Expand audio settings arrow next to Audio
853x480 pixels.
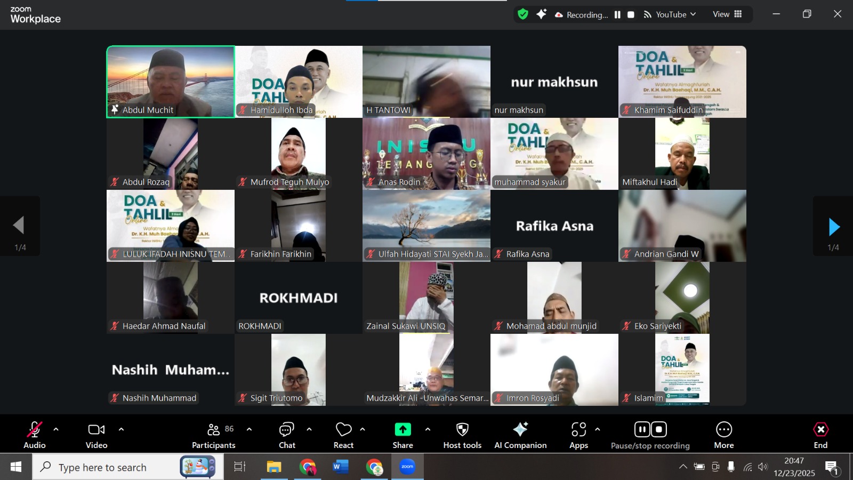point(56,429)
